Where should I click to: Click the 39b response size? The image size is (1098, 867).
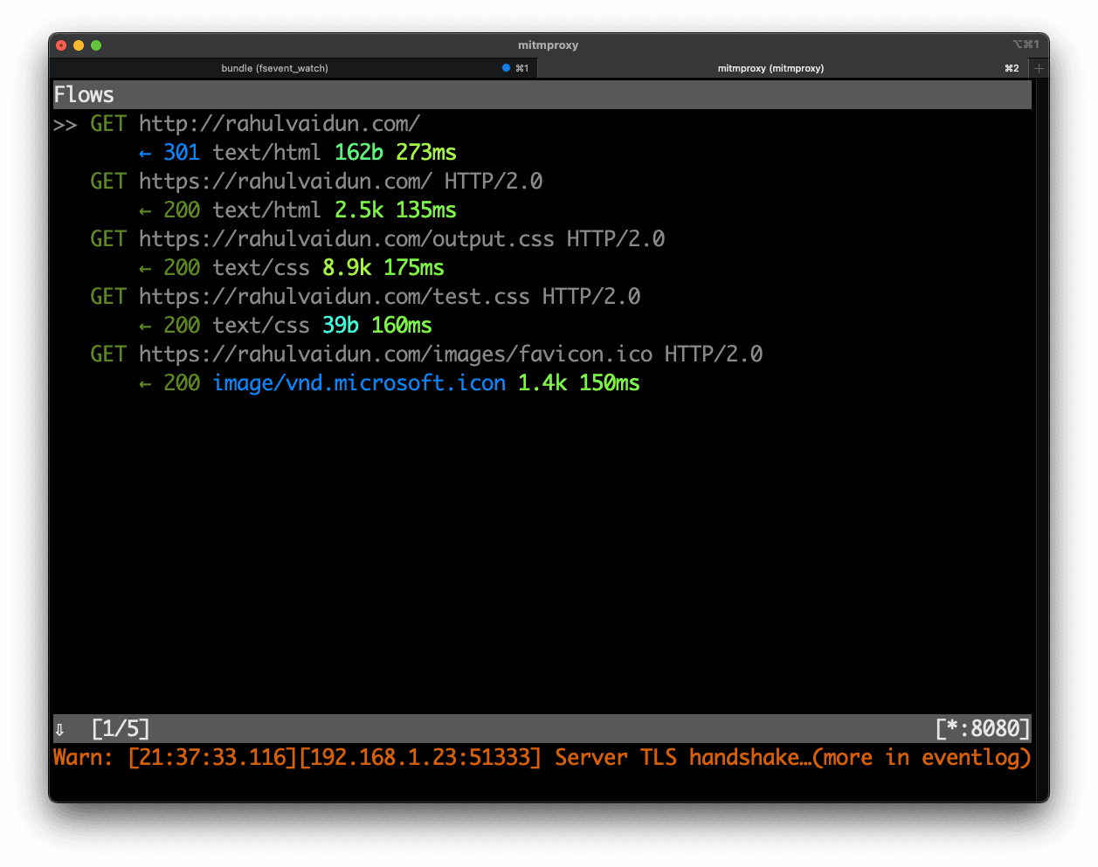(x=341, y=326)
